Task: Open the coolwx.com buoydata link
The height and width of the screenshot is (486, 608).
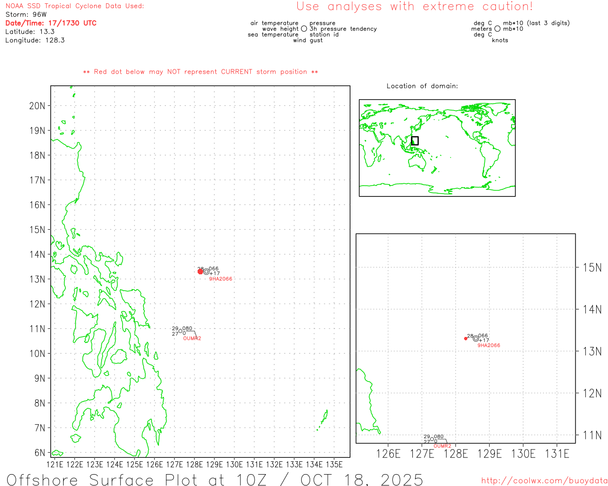Action: pyautogui.click(x=544, y=481)
